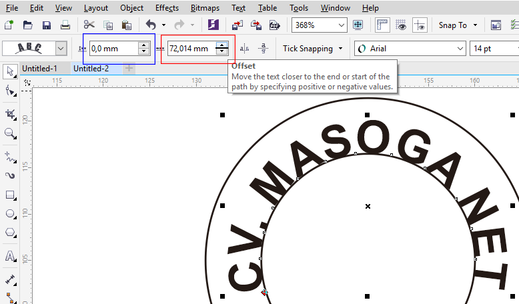The height and width of the screenshot is (304, 519).
Task: Select the Text tool
Action: point(10,256)
